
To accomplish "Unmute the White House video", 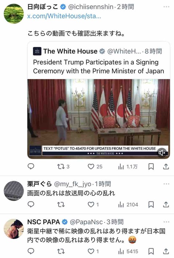I will [162, 153].
